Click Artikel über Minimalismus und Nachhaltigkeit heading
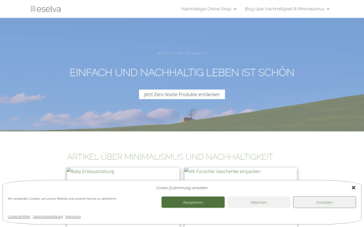The height and width of the screenshot is (227, 364). pyautogui.click(x=170, y=157)
